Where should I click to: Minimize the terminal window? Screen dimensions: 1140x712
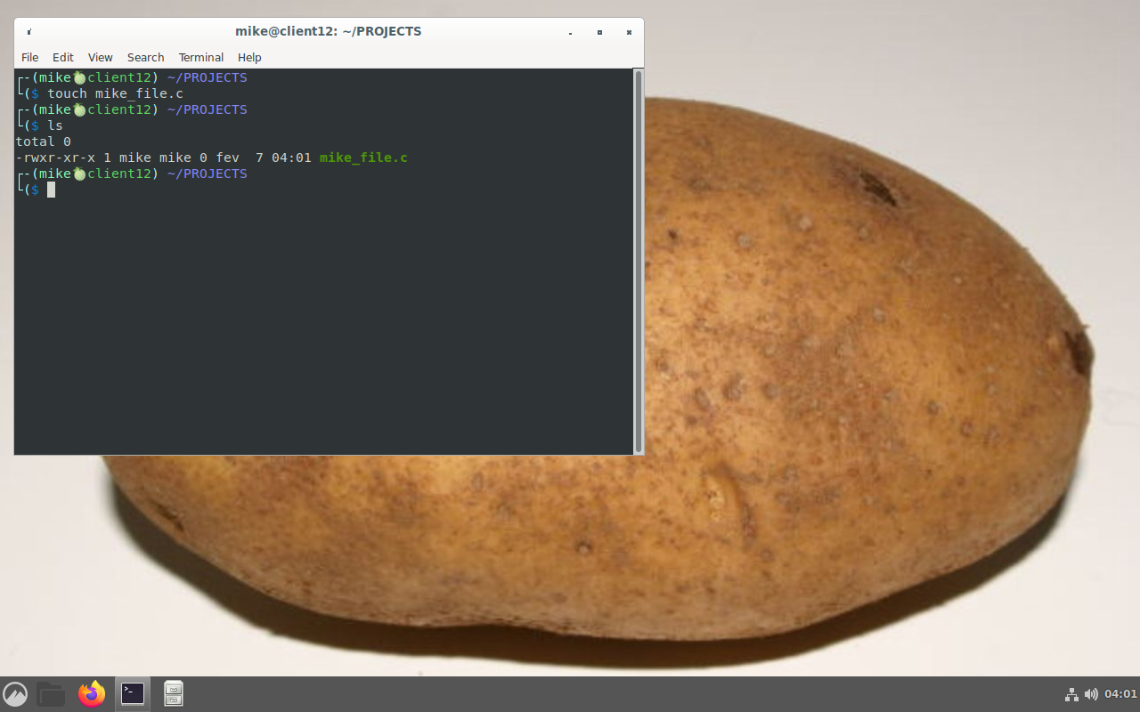point(571,32)
